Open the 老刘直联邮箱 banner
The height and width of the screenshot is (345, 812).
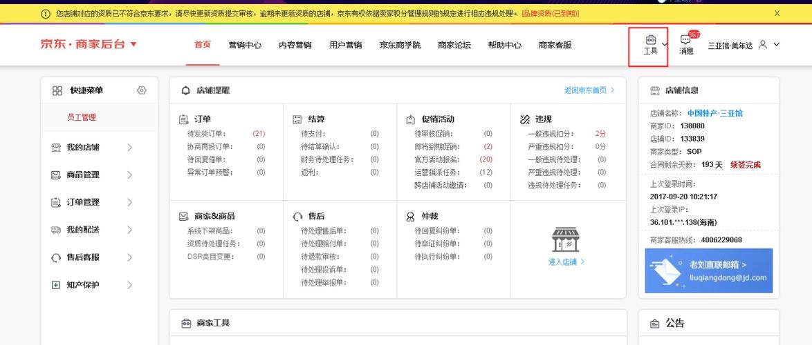pos(708,270)
